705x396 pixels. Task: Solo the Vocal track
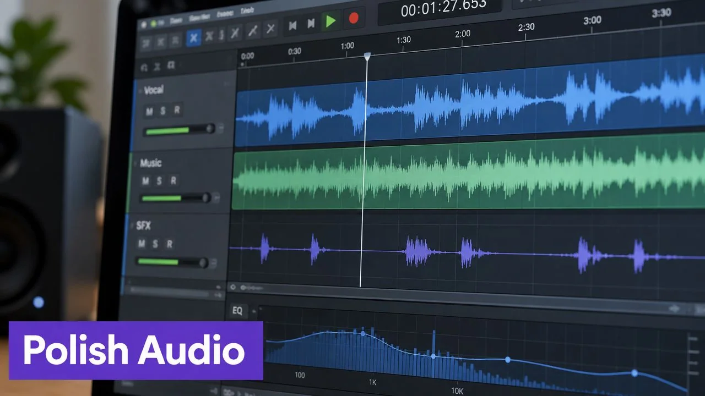point(163,111)
